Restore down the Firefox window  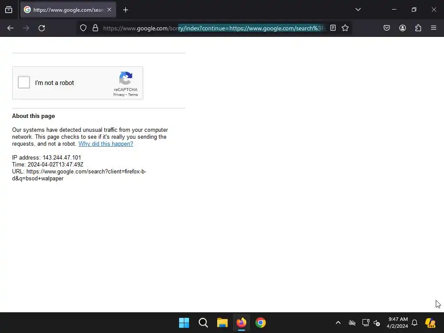[414, 10]
